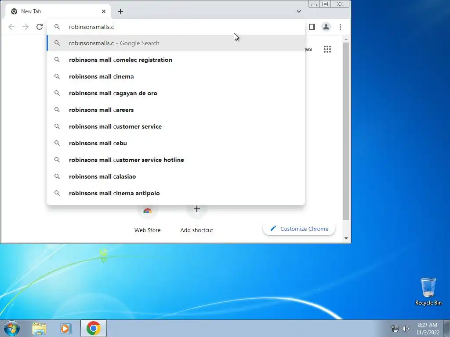Select the New Tab tab
450x337 pixels.
[x=58, y=11]
